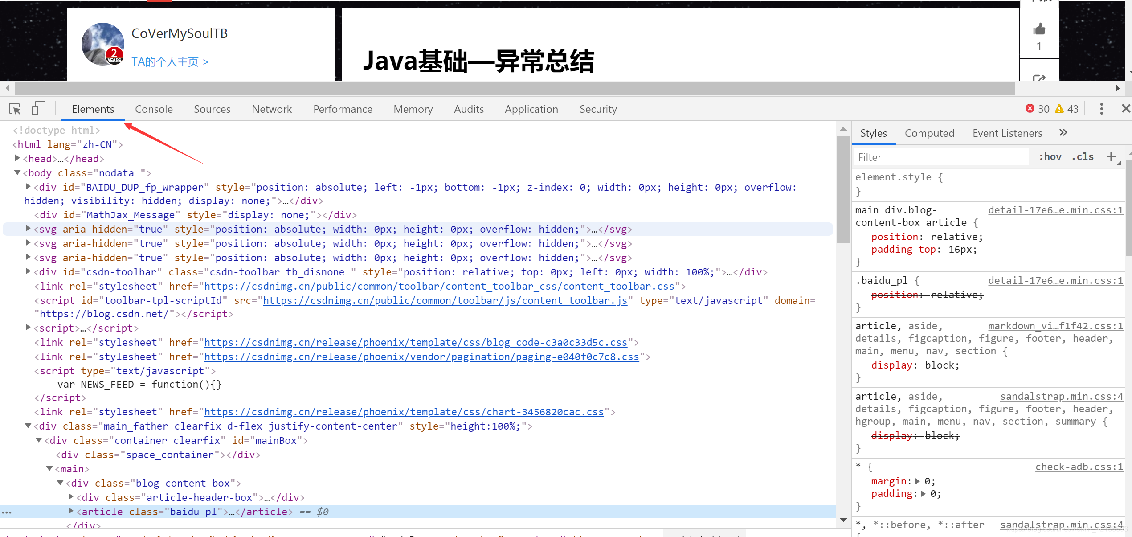Image resolution: width=1132 pixels, height=537 pixels.
Task: Click the CoVerMySoulTB username
Action: (180, 33)
